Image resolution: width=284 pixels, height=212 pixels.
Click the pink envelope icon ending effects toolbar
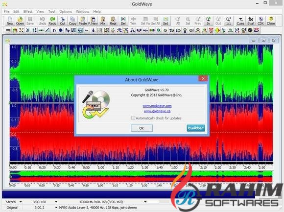pos(257,30)
